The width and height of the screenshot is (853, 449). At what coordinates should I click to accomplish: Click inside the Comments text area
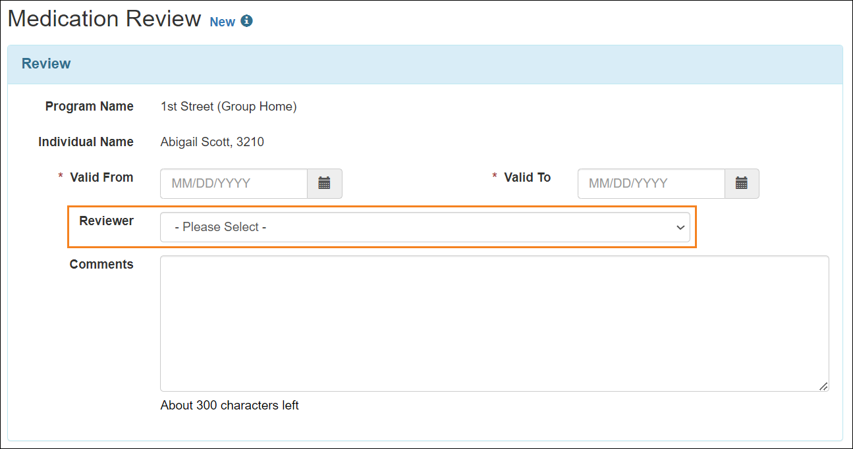point(494,324)
